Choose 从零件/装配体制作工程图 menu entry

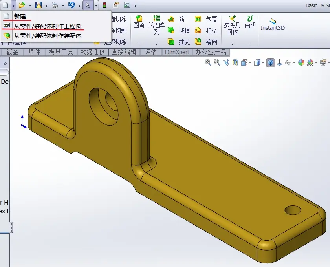coord(56,26)
